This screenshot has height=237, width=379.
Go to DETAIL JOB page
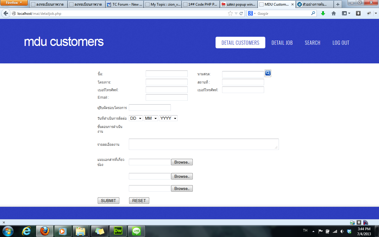point(282,43)
